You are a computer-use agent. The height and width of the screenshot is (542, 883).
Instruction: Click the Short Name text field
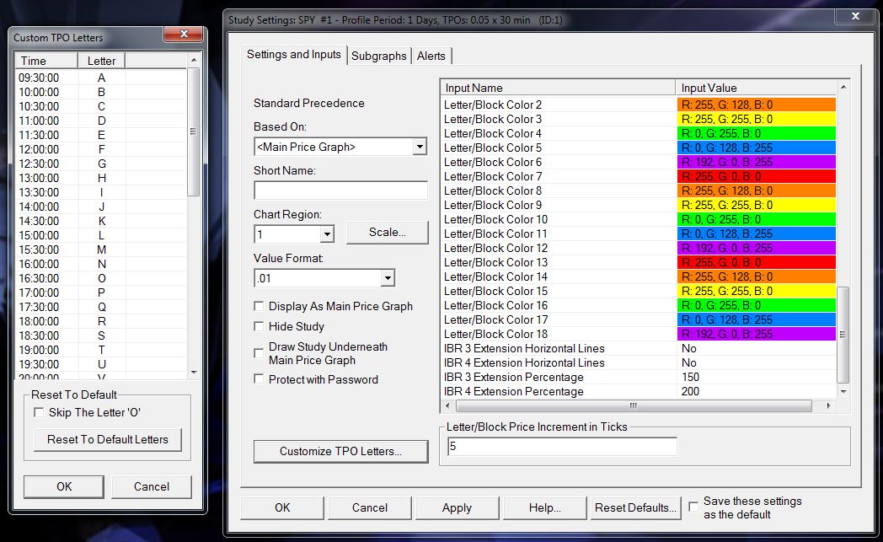pos(340,191)
